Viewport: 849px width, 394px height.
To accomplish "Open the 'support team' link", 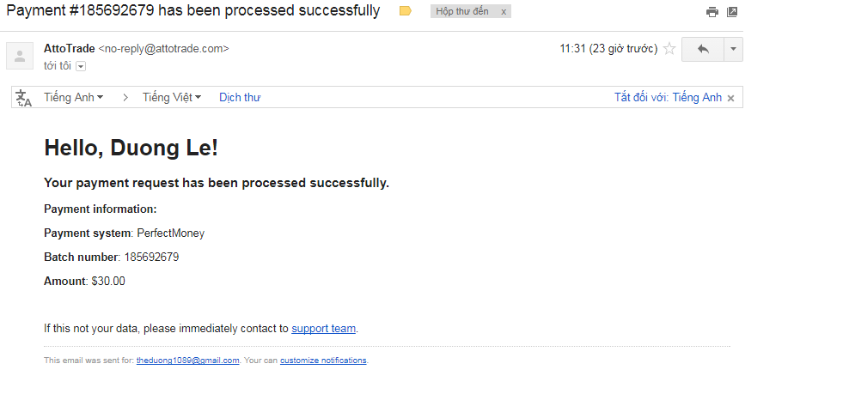I will 323,328.
